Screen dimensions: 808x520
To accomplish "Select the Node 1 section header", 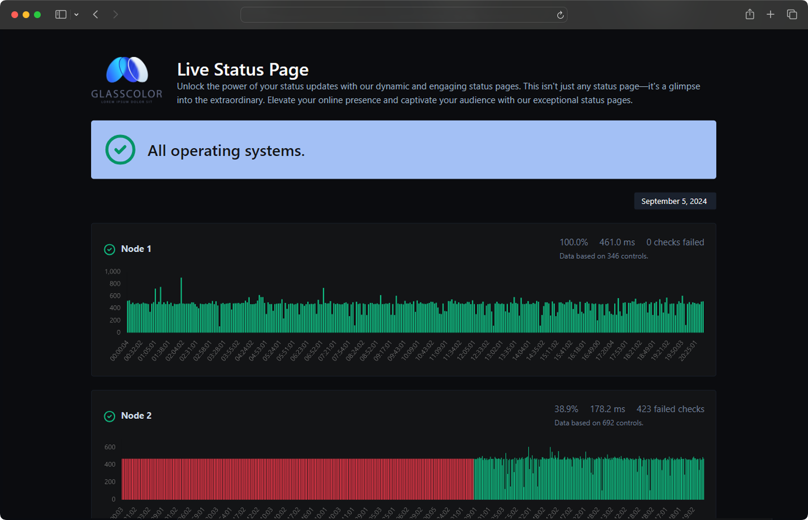I will pos(136,249).
